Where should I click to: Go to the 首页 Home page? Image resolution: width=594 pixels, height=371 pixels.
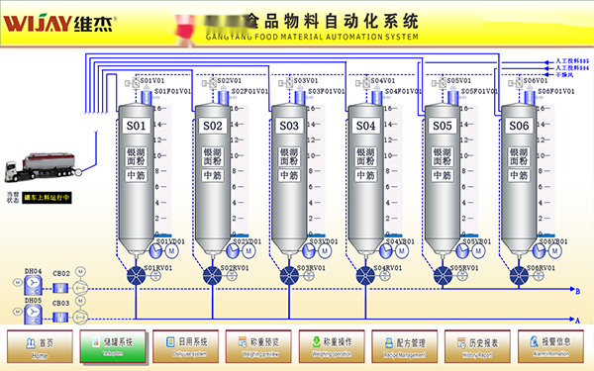point(40,346)
